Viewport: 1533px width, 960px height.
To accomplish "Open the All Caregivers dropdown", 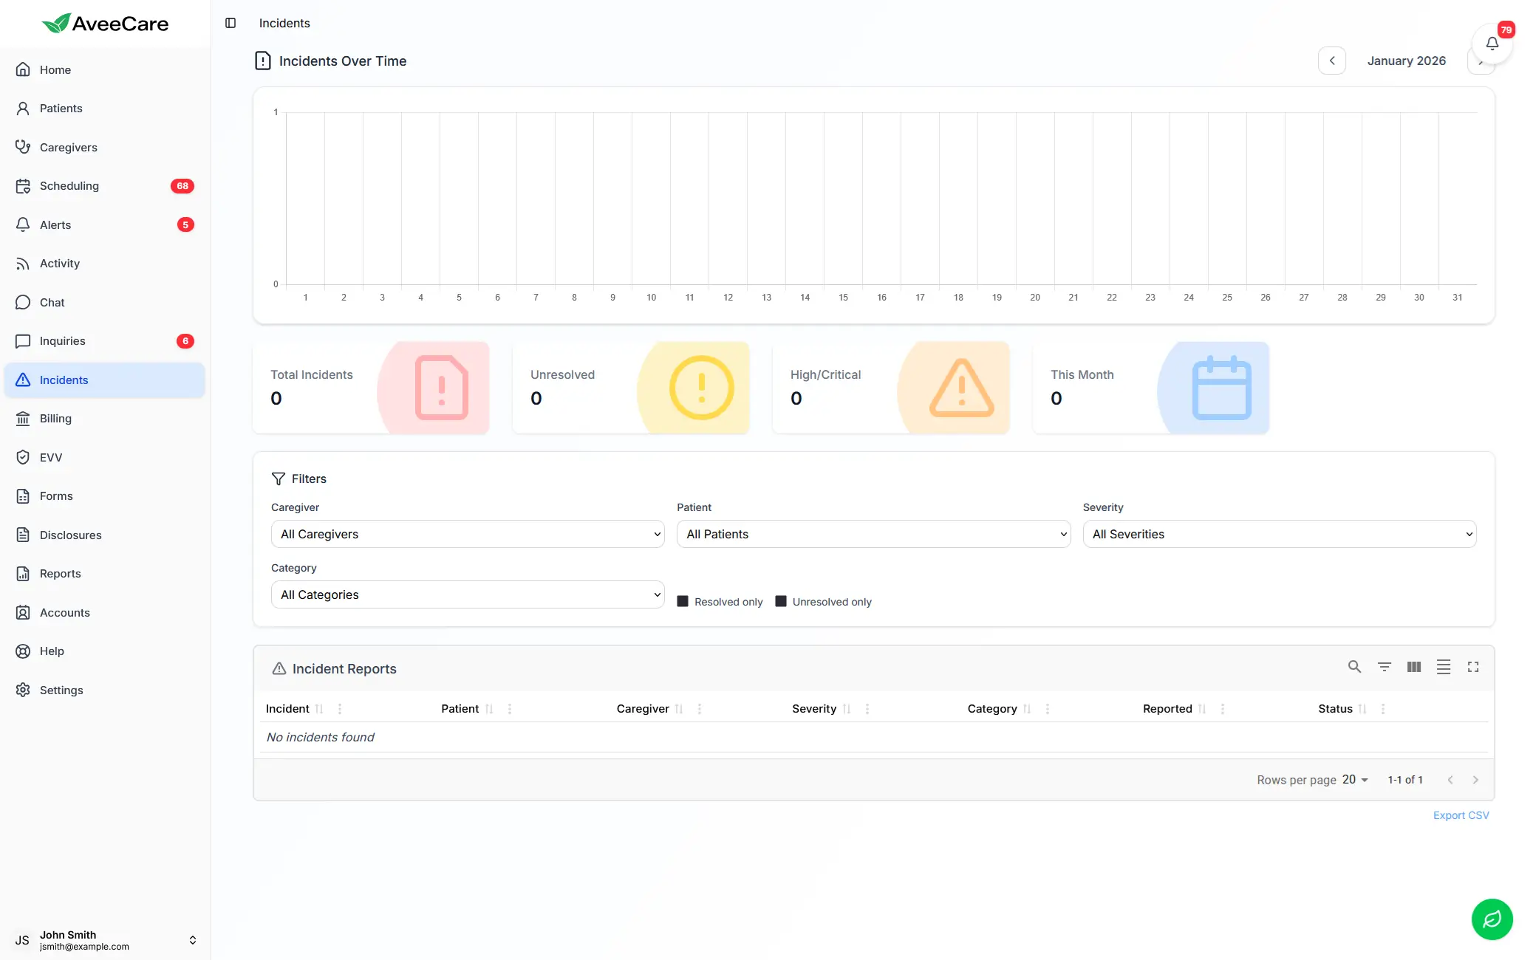I will pyautogui.click(x=467, y=534).
